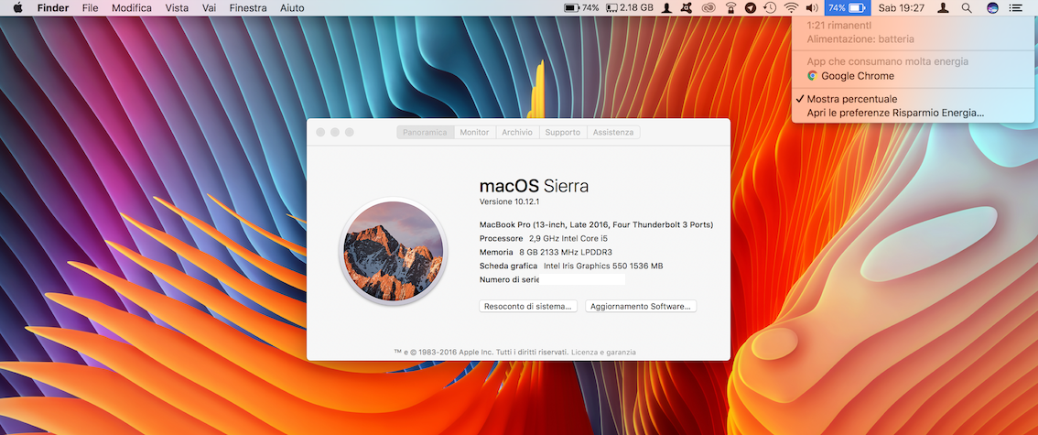Click the macOS Sierra mountain logo
The height and width of the screenshot is (435, 1038).
pos(394,251)
